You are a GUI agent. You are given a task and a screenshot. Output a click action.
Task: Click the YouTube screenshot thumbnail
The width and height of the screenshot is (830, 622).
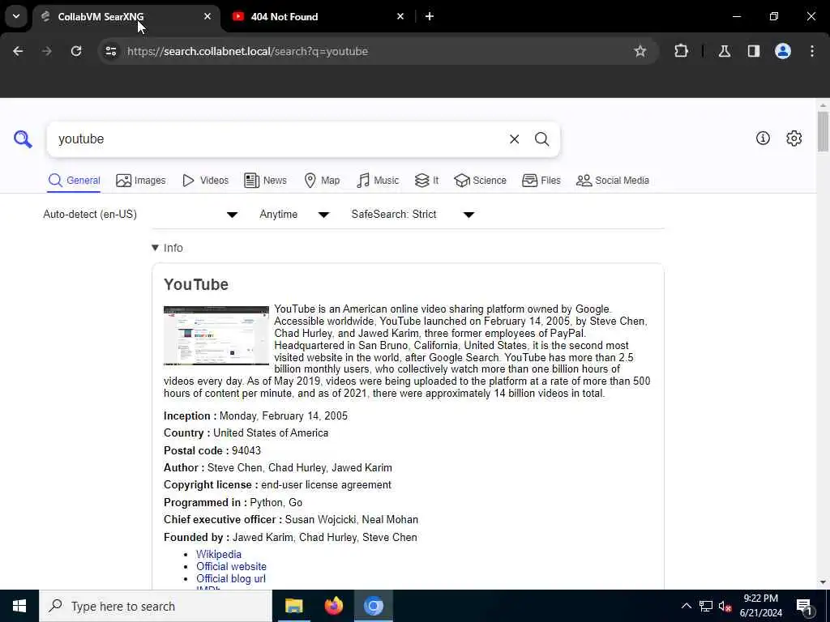pos(216,335)
